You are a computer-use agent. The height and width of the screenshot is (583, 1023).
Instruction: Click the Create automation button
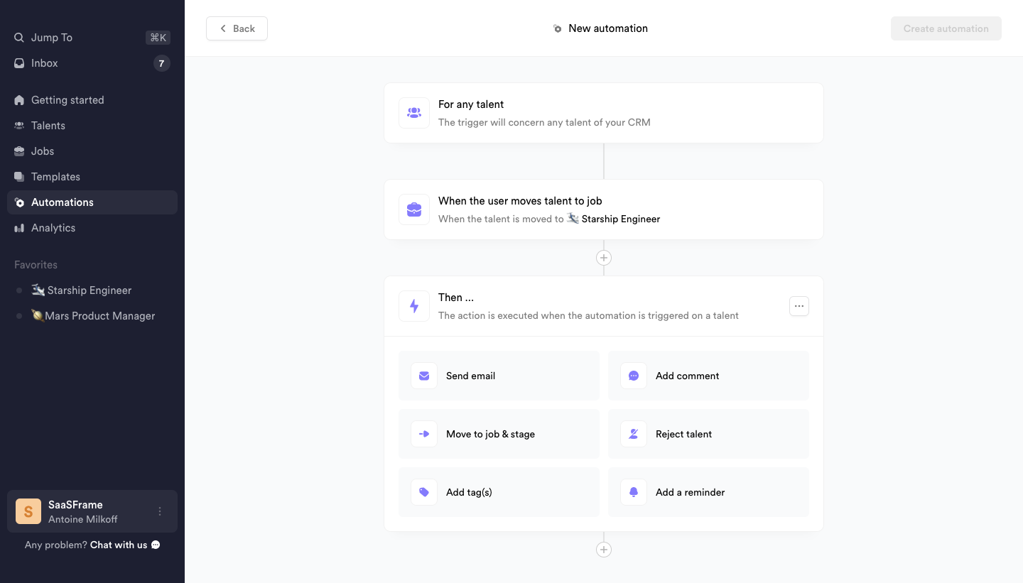click(946, 28)
